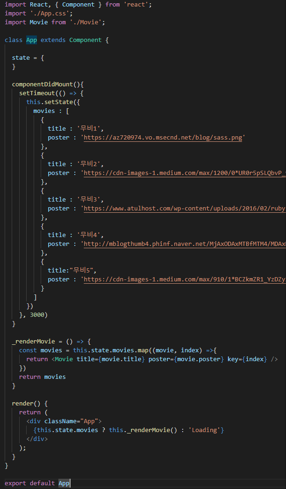Click the 3000 timeout value

(37, 315)
